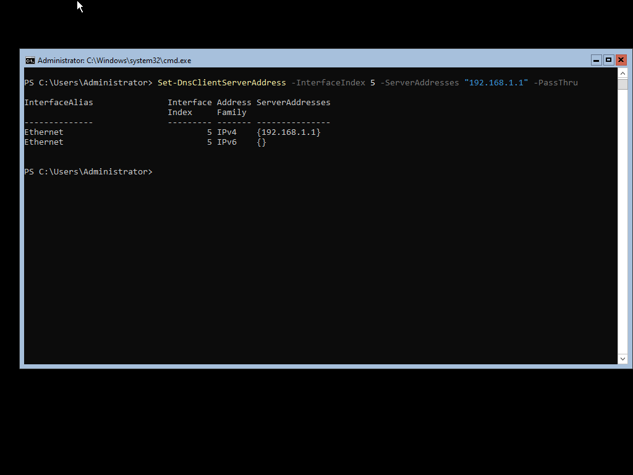This screenshot has width=633, height=475.
Task: Click the scrollbar up arrow
Action: 622,73
